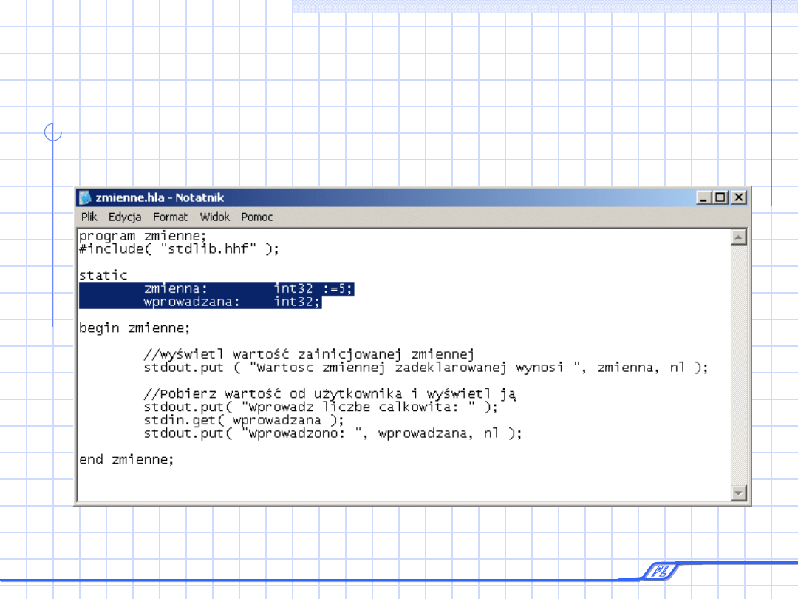Place cursor on the 'program zmienne;' line

pos(143,236)
